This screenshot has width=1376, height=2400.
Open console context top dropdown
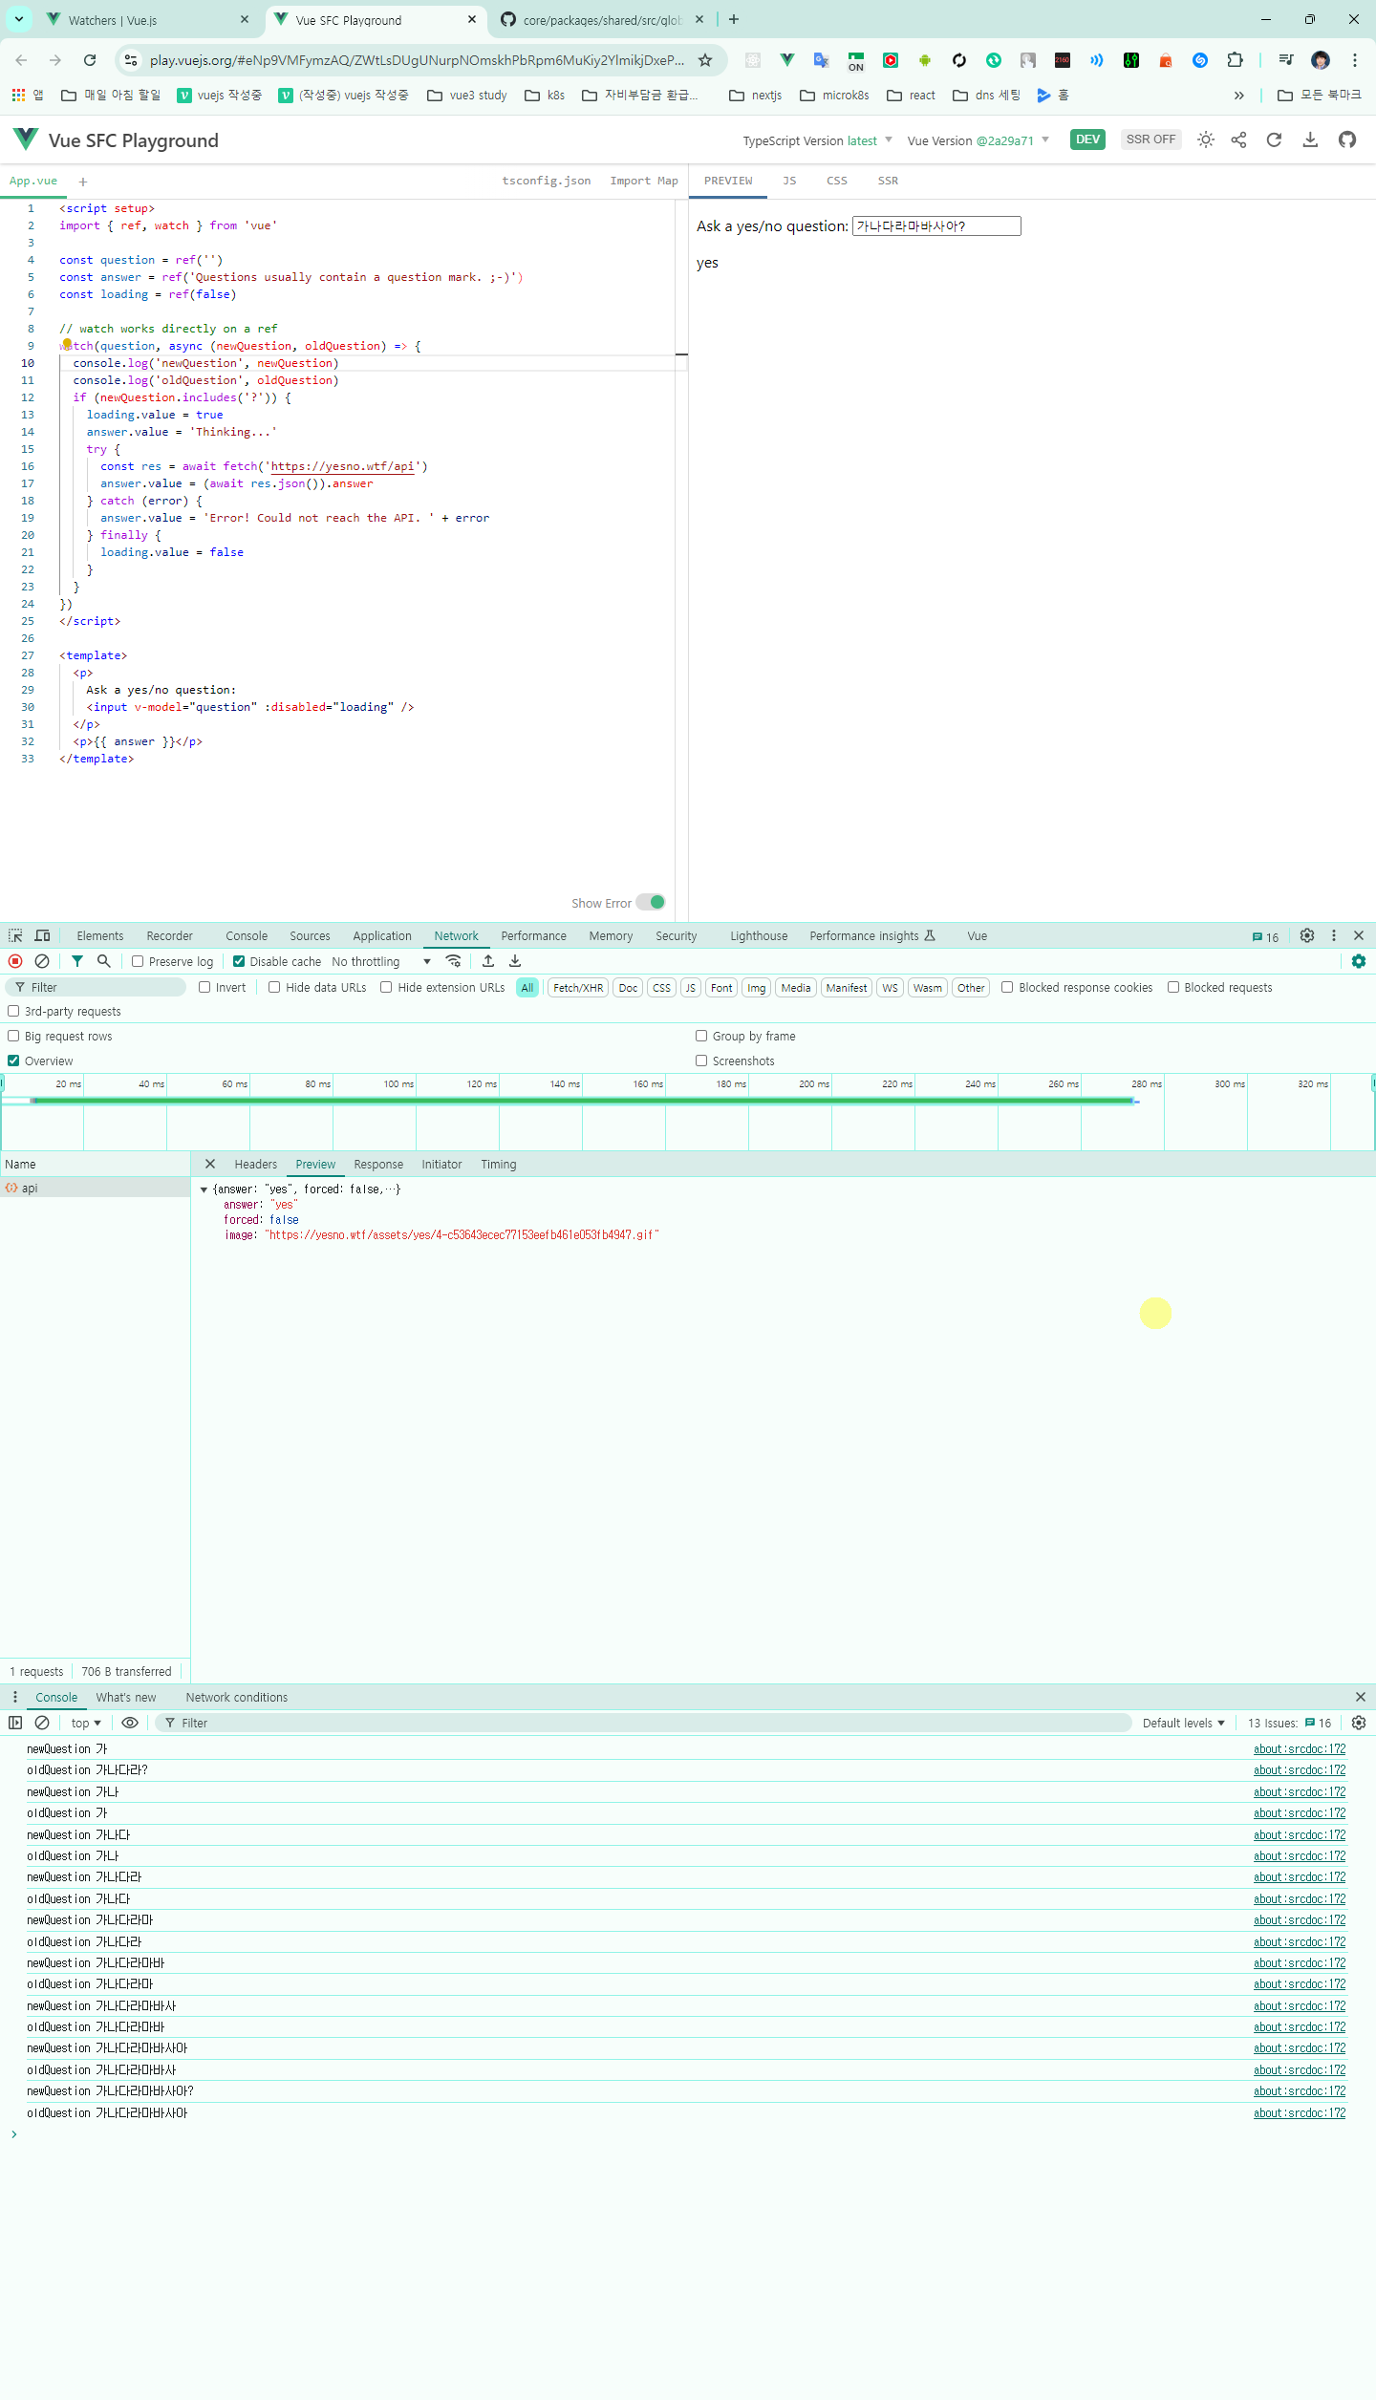point(86,1723)
